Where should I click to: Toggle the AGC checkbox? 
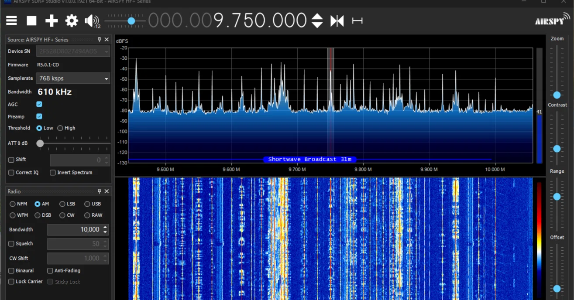pos(39,104)
